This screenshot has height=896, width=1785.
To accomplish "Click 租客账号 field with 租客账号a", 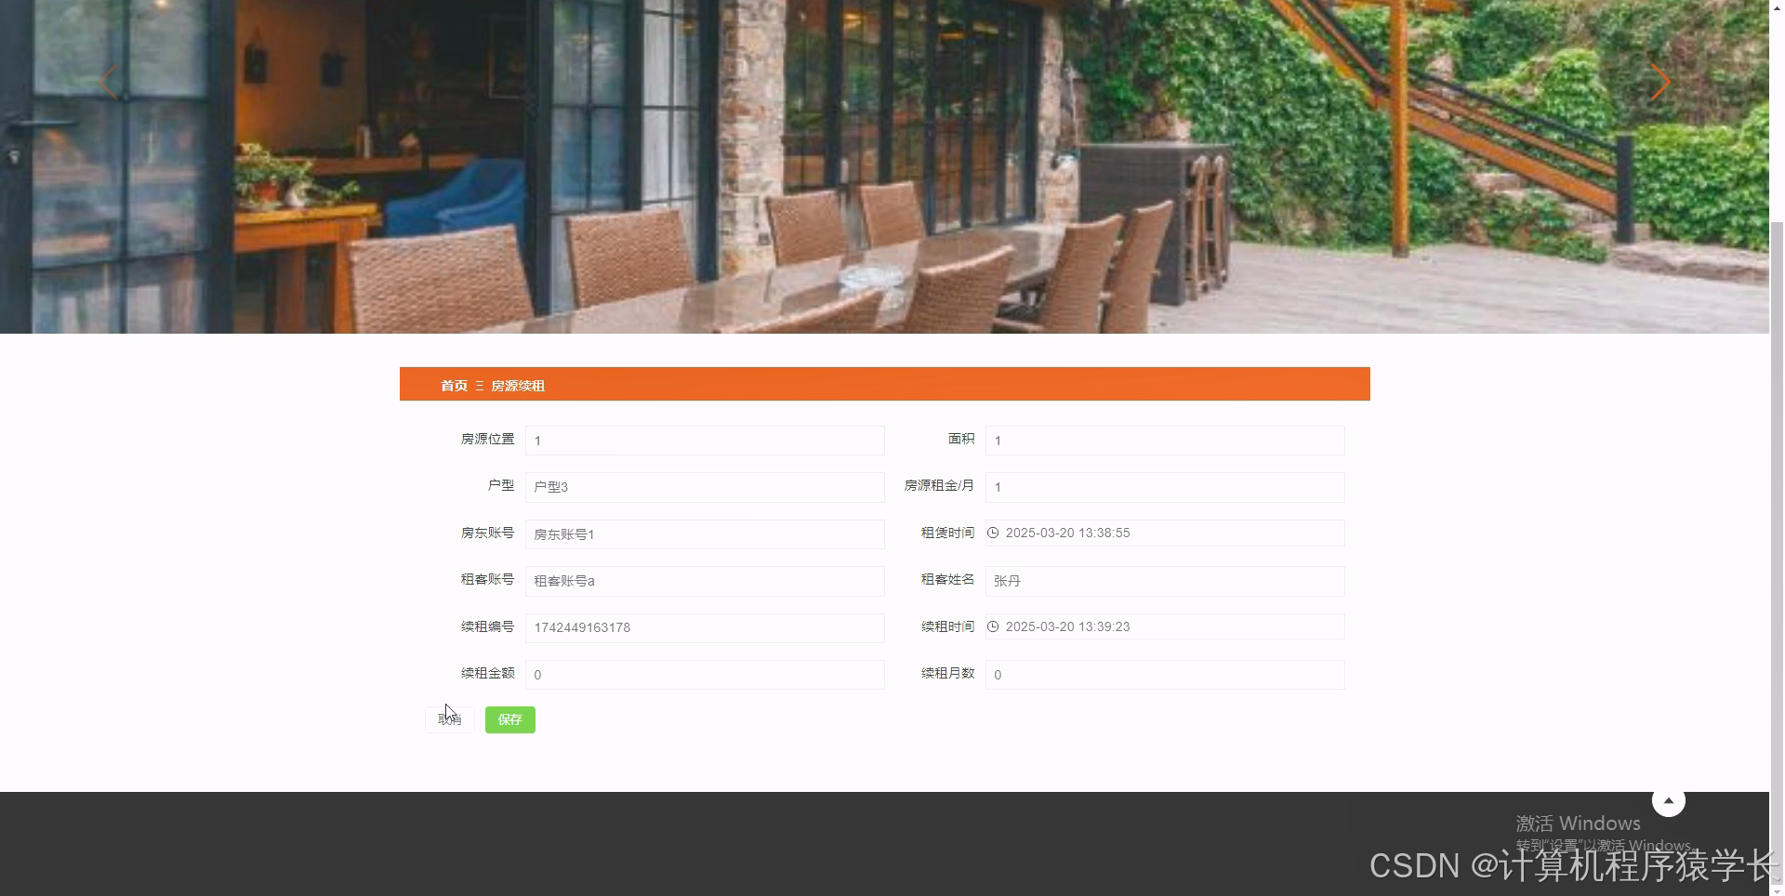I will tap(705, 581).
